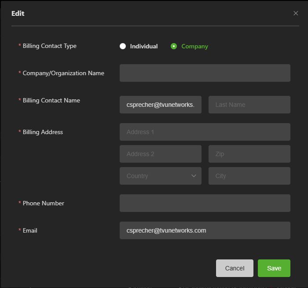
Task: Cancel the edit dialog
Action: (235, 268)
